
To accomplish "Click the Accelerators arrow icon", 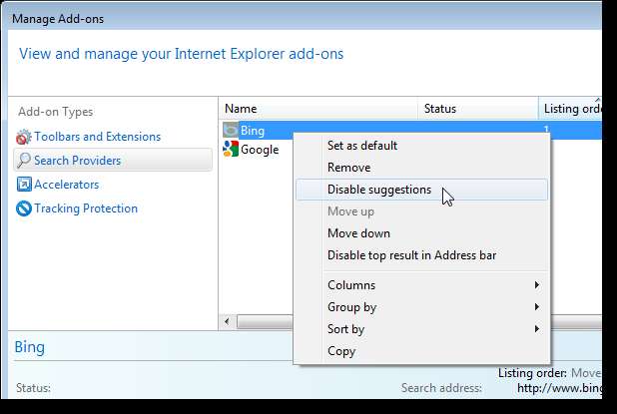I will click(24, 185).
